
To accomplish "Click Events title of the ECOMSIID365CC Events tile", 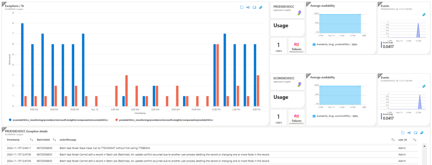I will click(385, 77).
